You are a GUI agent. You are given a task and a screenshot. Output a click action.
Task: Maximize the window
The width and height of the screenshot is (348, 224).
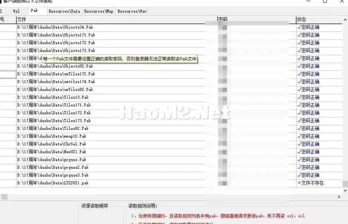[x=325, y=1]
